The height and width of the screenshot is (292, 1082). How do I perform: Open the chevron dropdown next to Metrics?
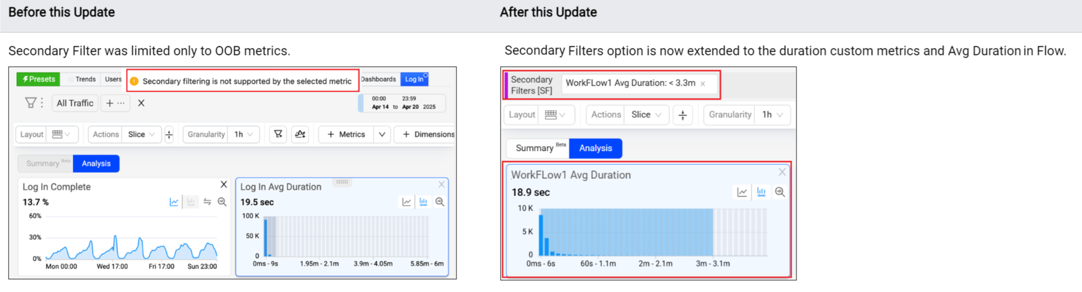382,134
